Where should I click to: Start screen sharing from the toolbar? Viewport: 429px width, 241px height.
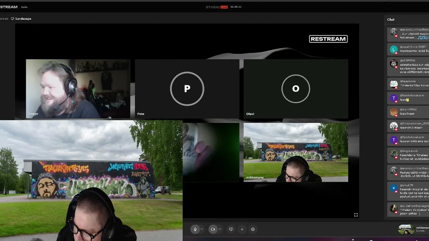tap(231, 229)
